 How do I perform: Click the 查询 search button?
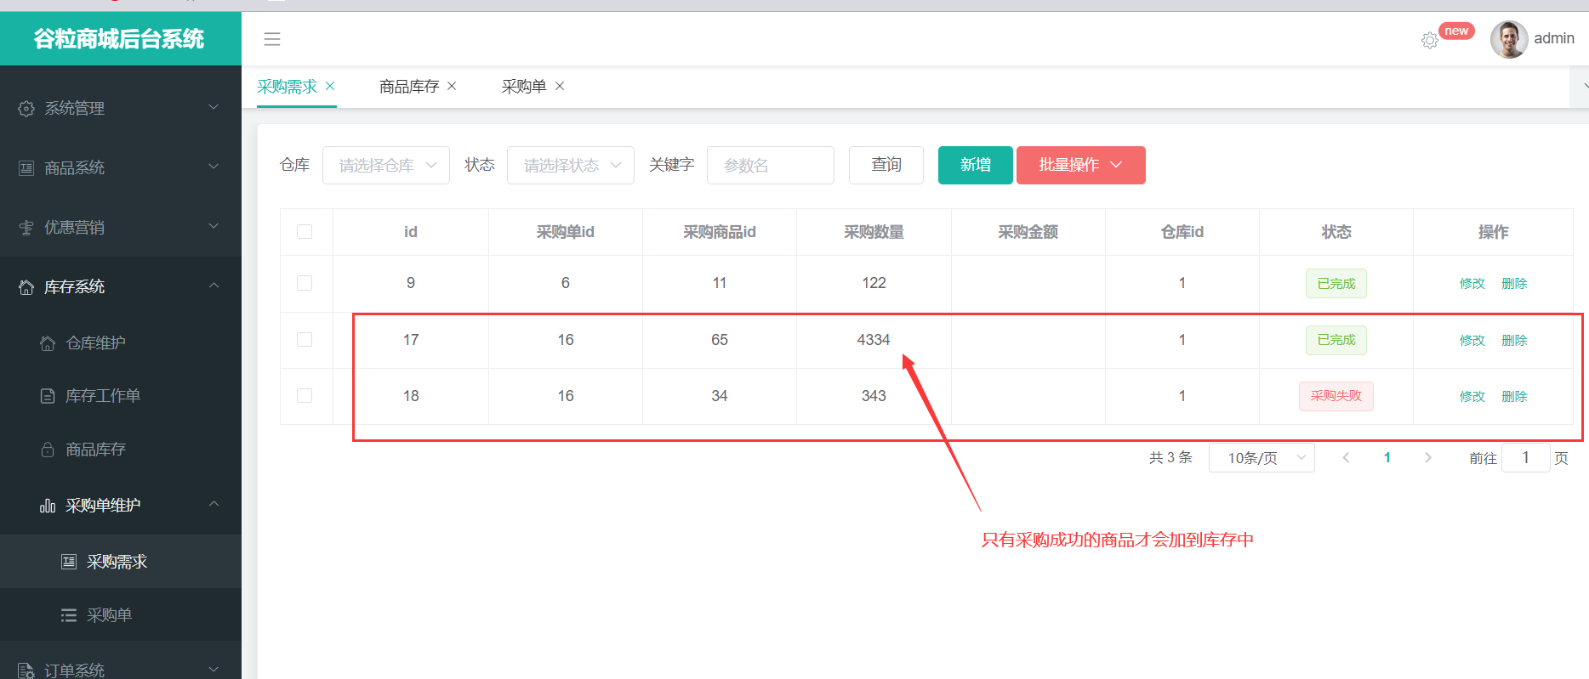point(886,165)
